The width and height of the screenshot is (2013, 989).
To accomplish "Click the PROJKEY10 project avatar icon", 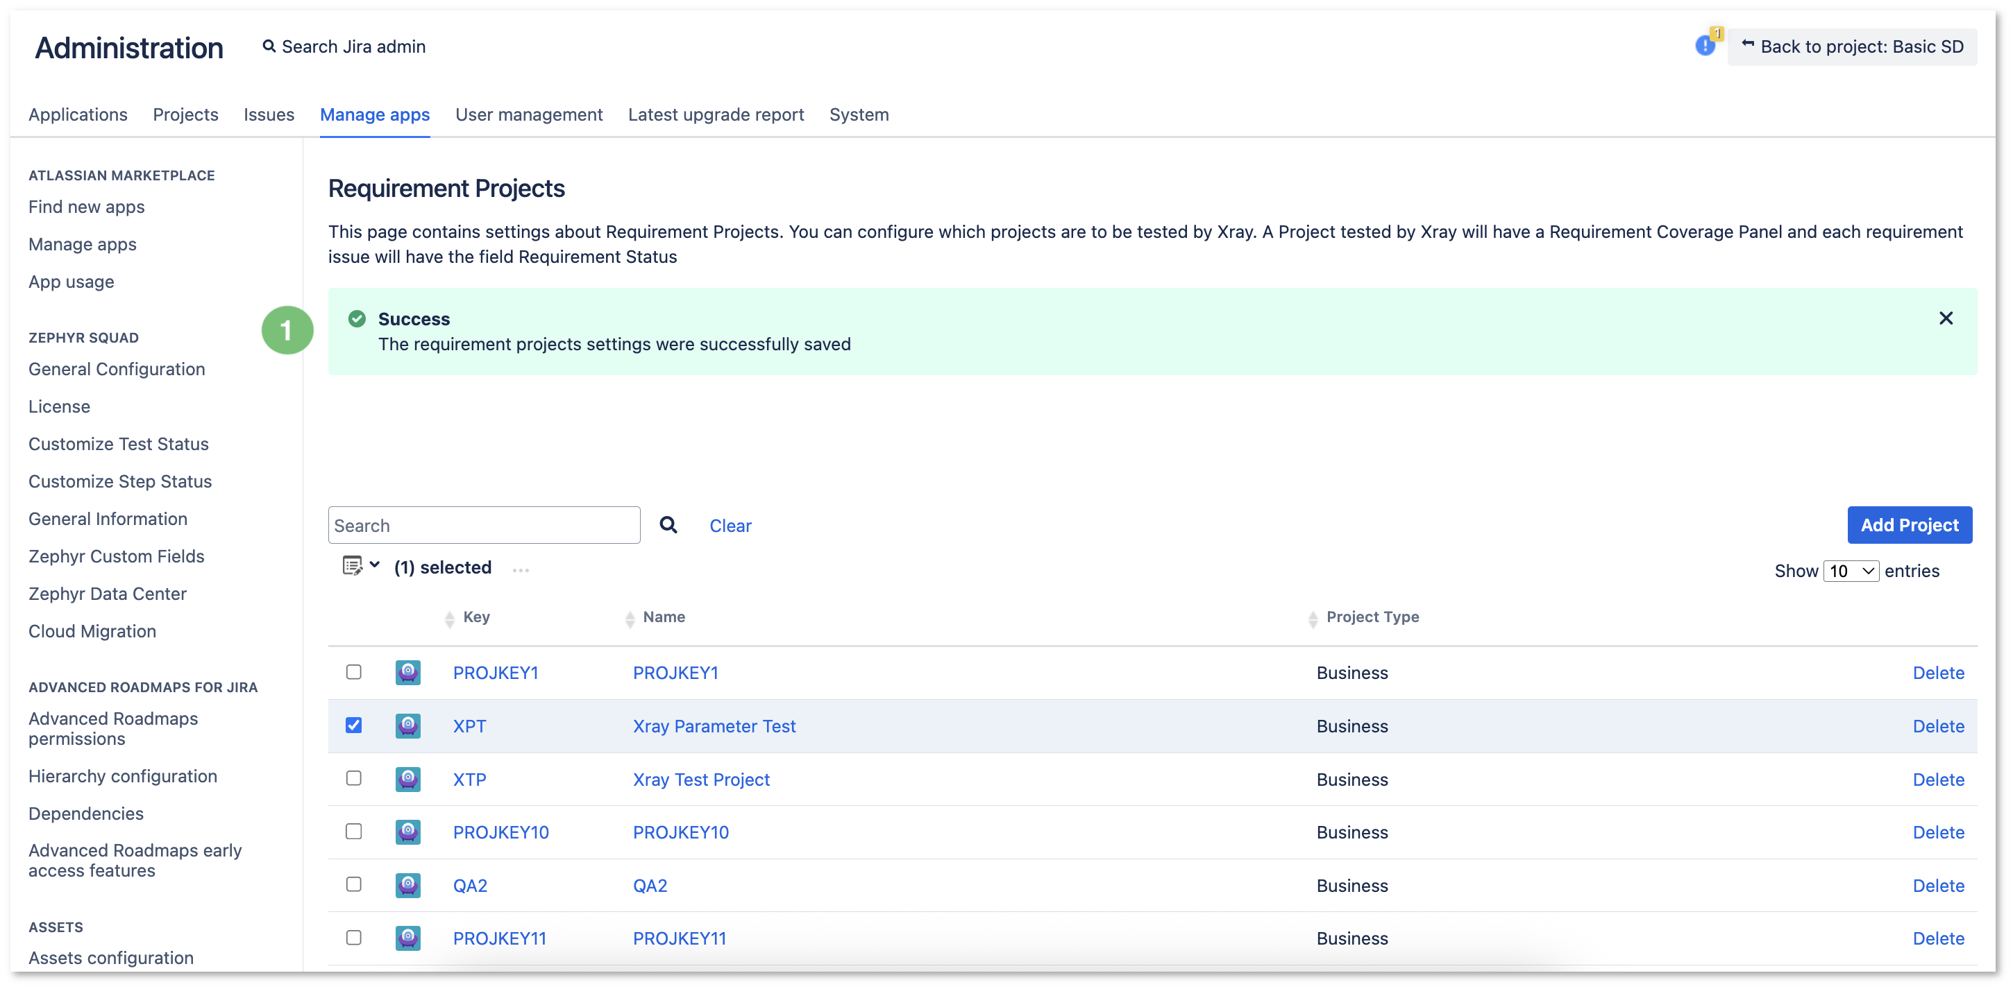I will pyautogui.click(x=408, y=832).
